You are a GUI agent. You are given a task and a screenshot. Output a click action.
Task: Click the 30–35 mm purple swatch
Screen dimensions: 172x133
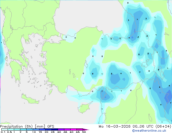61,129
